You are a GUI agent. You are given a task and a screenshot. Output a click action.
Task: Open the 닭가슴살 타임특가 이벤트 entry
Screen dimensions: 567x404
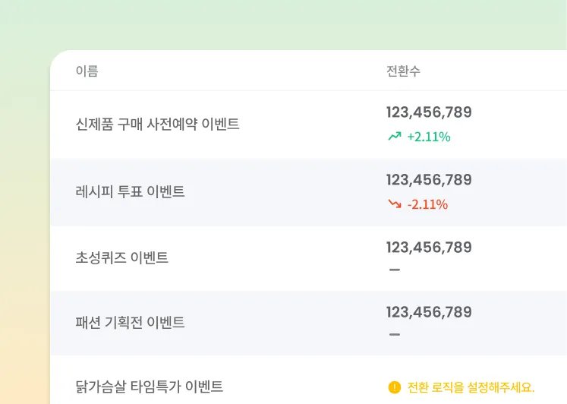point(149,387)
